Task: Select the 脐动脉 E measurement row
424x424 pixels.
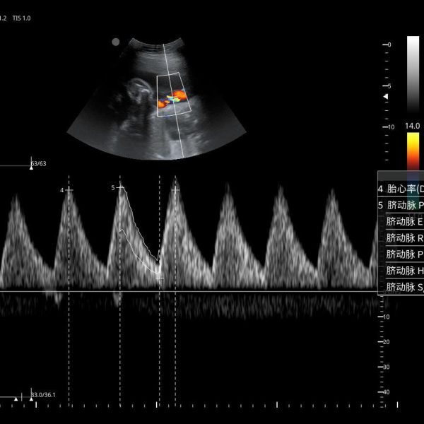Action: click(403, 221)
